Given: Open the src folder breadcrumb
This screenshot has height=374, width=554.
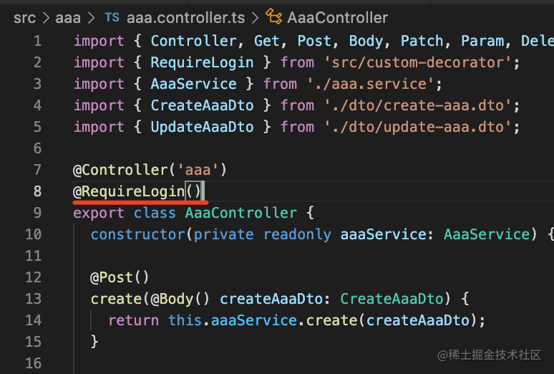Looking at the screenshot, I should click(x=24, y=17).
